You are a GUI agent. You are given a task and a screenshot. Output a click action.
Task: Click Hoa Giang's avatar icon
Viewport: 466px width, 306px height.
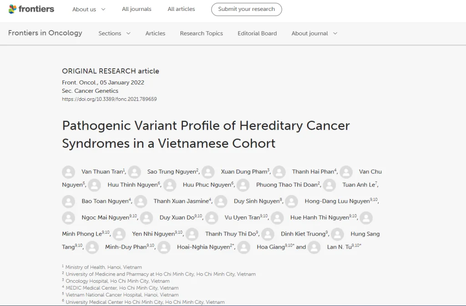(x=244, y=247)
